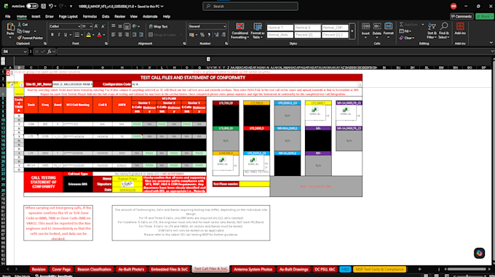Click the Comments button
Screen dimensions: 495x277
coord(462,17)
